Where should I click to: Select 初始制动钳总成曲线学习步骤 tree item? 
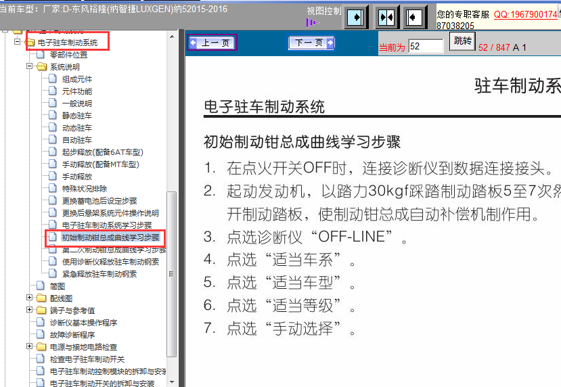[x=110, y=237]
